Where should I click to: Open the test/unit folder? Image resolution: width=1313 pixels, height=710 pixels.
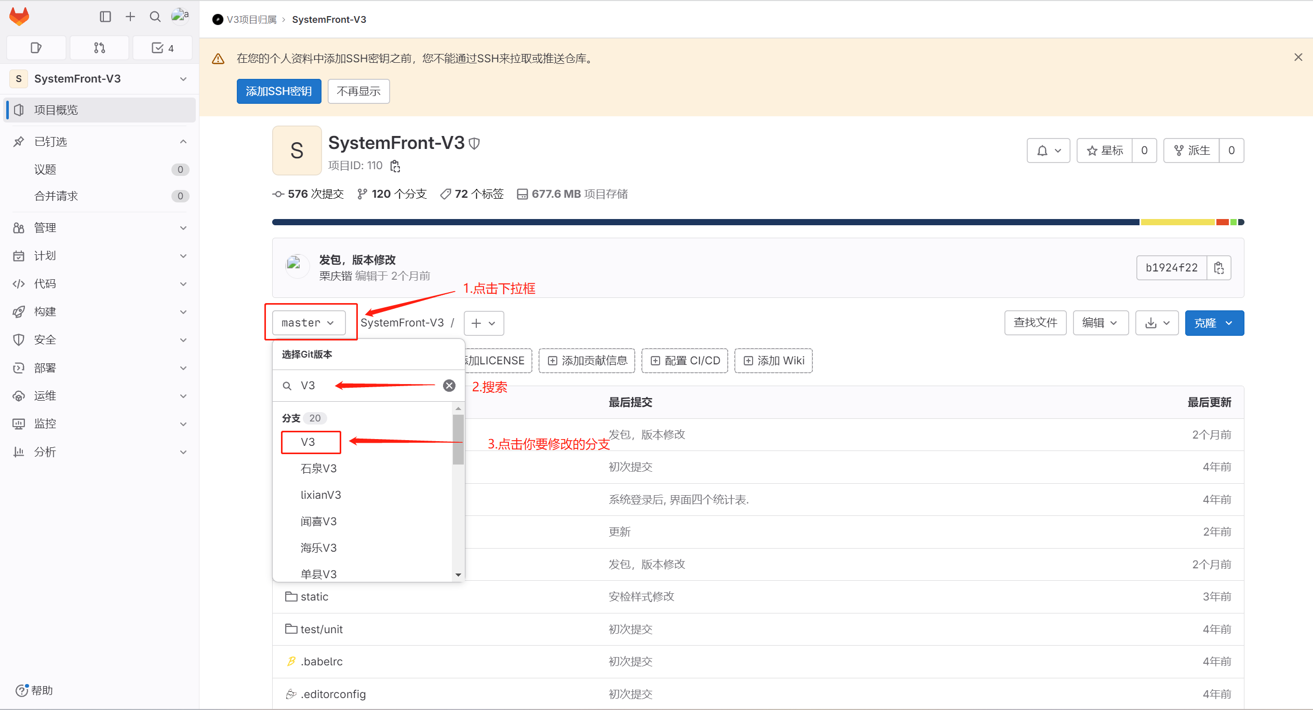(x=321, y=630)
